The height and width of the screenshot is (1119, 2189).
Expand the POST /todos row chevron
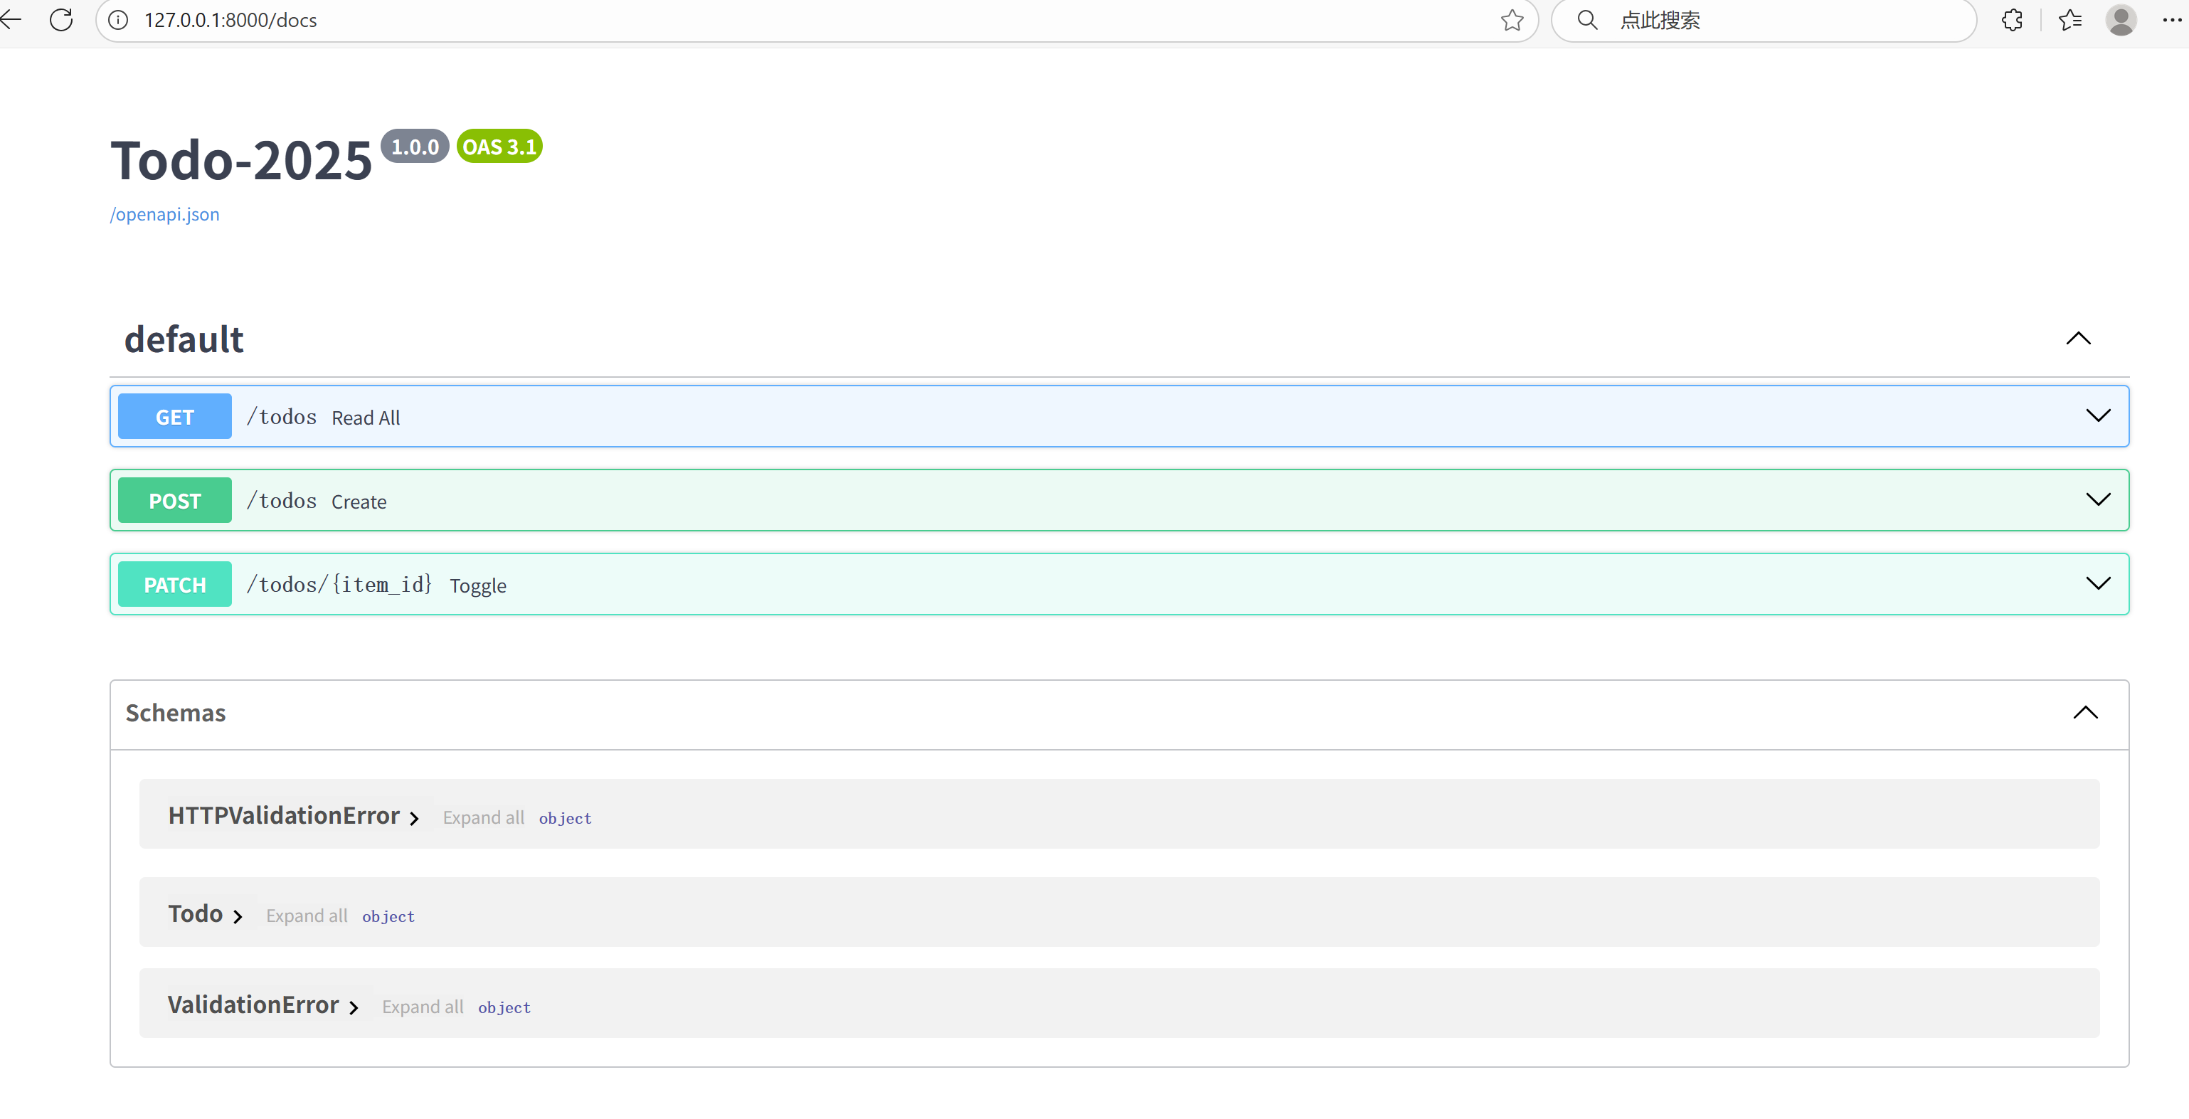point(2098,499)
